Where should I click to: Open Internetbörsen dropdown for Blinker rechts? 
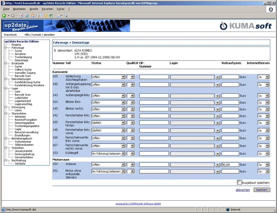[267, 109]
